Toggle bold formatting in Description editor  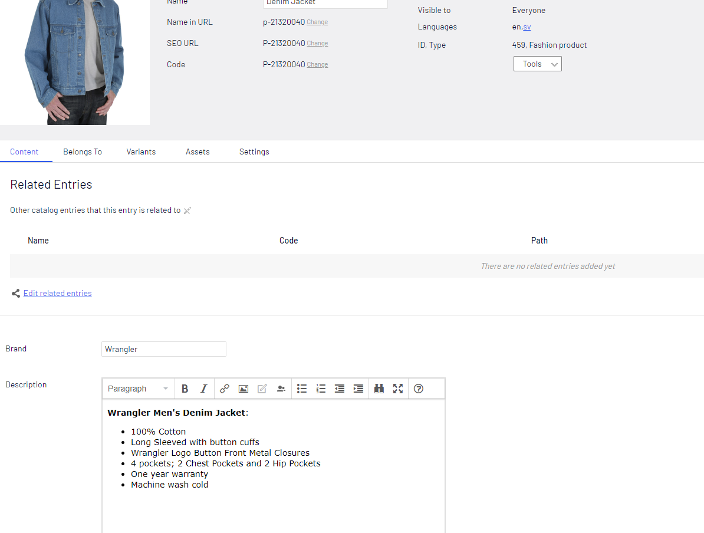tap(185, 389)
